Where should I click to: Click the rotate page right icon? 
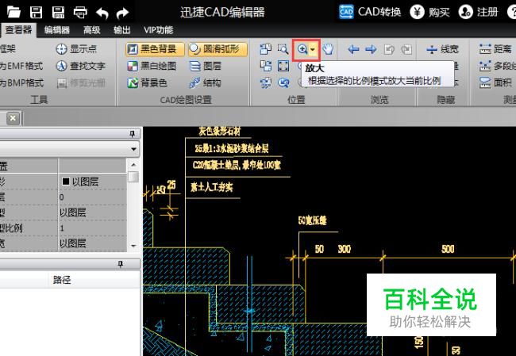click(406, 50)
